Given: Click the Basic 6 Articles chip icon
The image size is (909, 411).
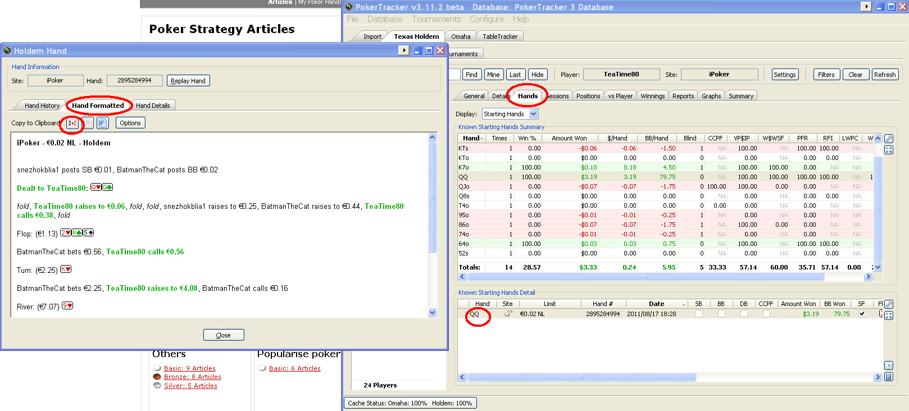Looking at the screenshot, I should (x=262, y=368).
